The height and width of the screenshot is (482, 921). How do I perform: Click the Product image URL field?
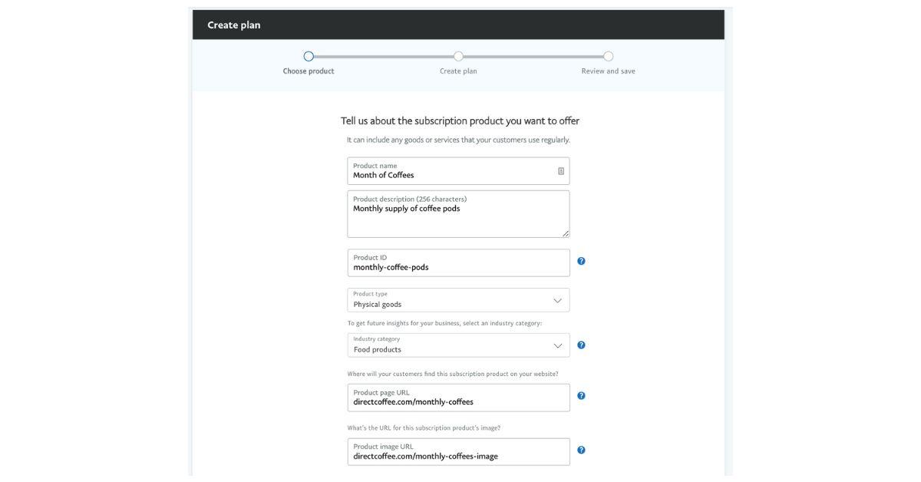point(458,455)
